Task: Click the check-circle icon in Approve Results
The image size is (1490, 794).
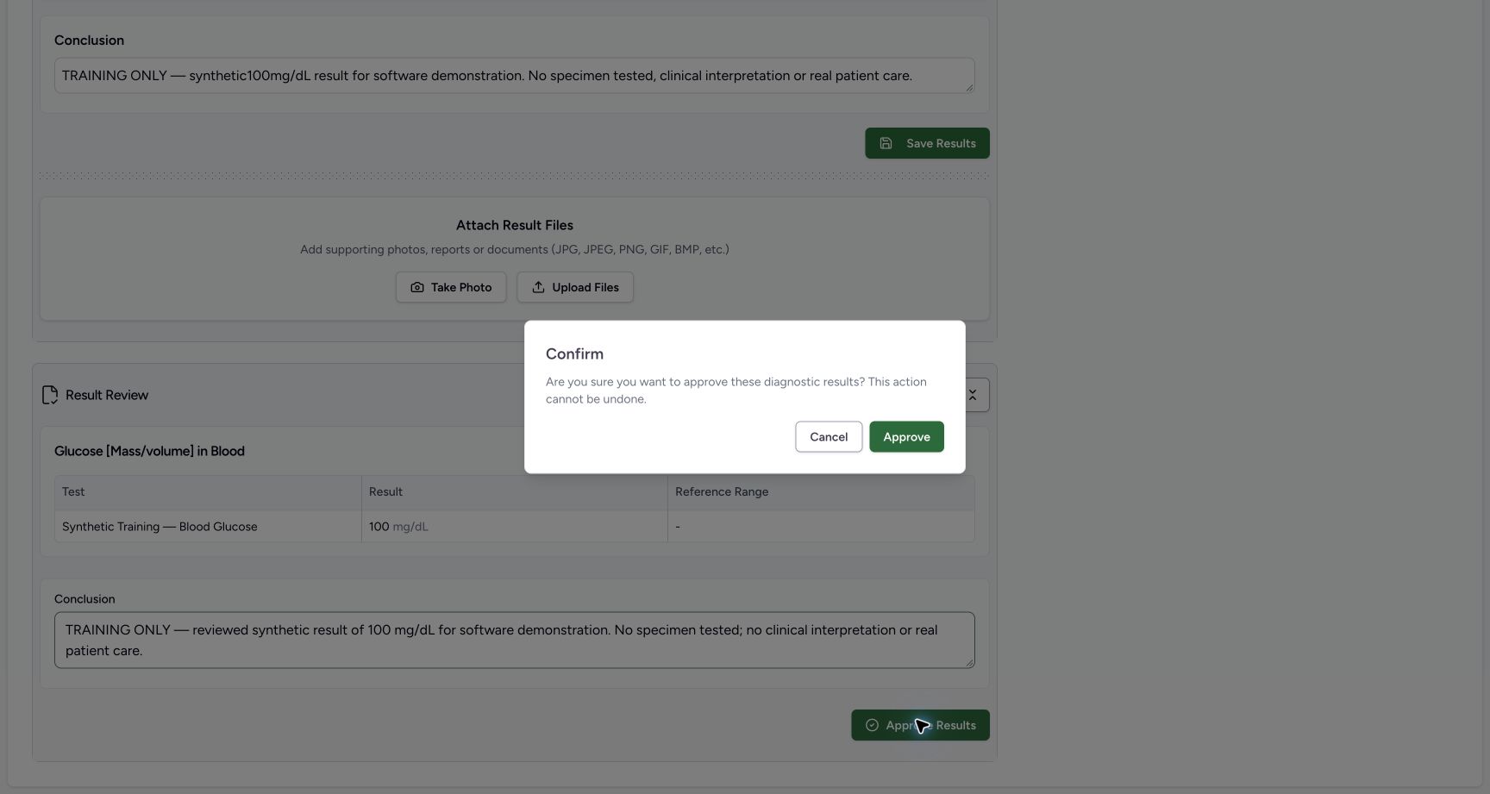Action: [872, 725]
